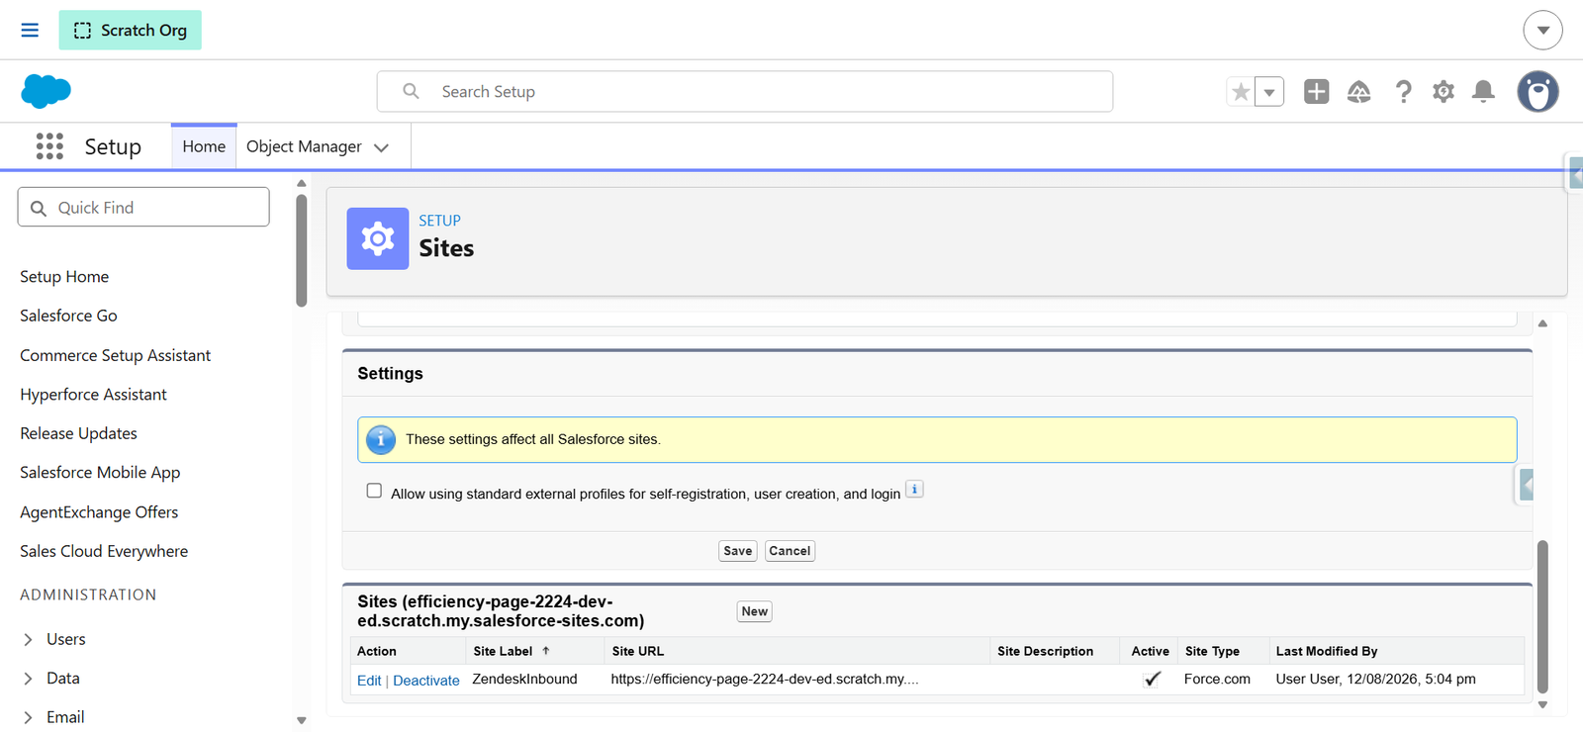Image resolution: width=1583 pixels, height=732 pixels.
Task: Click the favorites star icon
Action: [x=1241, y=92]
